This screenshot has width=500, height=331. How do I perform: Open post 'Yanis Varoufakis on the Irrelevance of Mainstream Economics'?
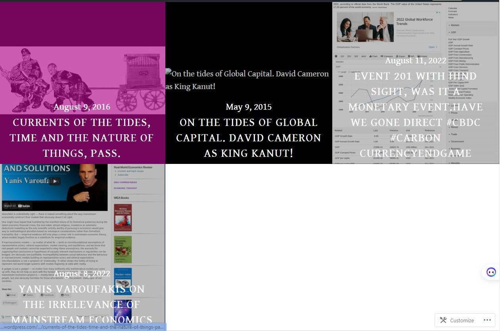(82, 304)
